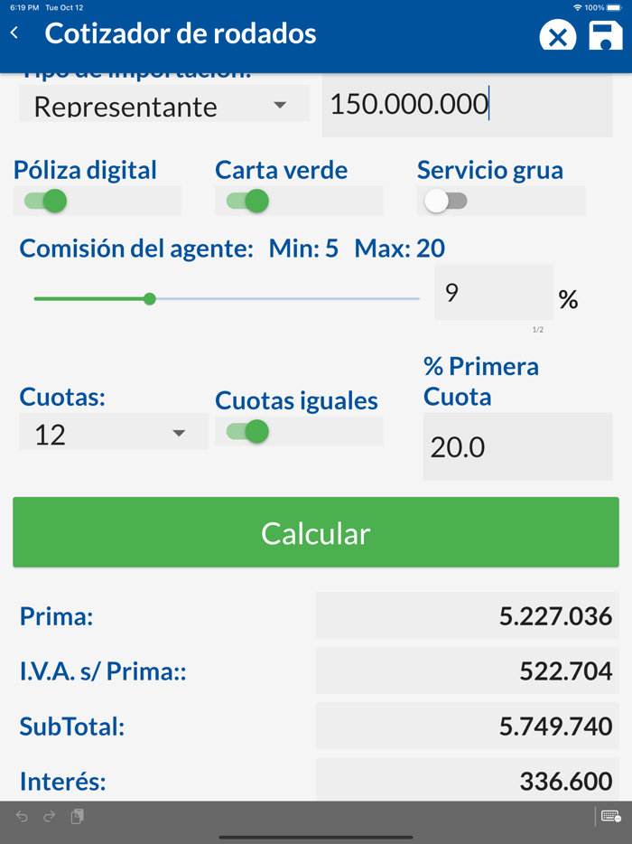Open the Representante dropdown
This screenshot has height=844, width=632.
pos(163,105)
